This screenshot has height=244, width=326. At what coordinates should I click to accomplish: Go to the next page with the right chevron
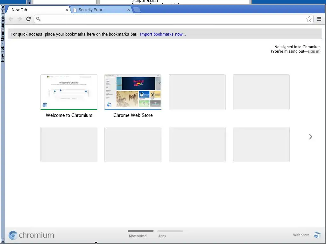click(311, 137)
